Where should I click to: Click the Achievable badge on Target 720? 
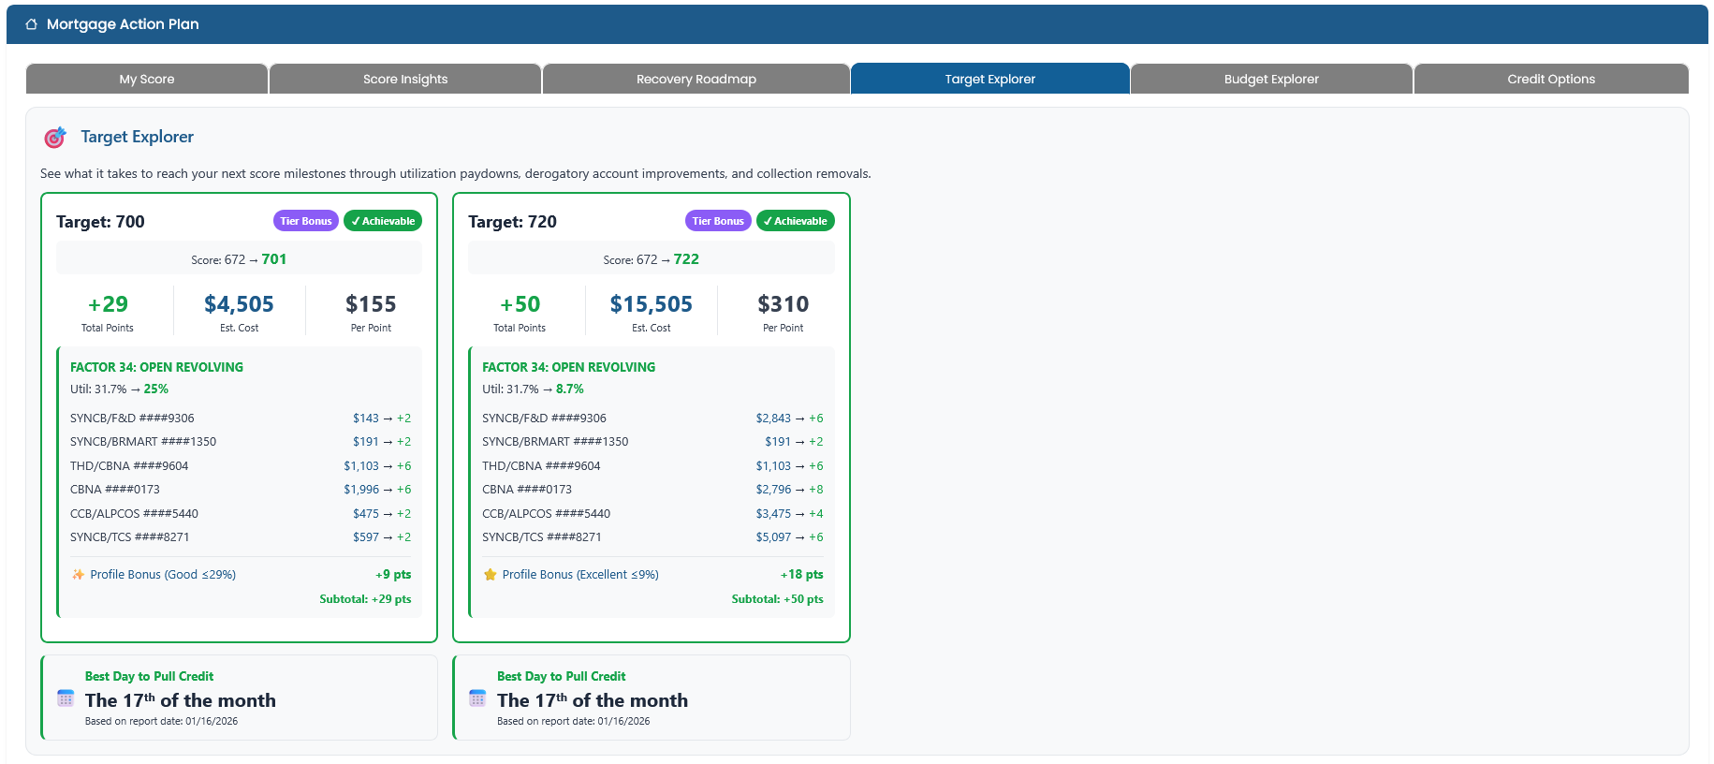(795, 221)
